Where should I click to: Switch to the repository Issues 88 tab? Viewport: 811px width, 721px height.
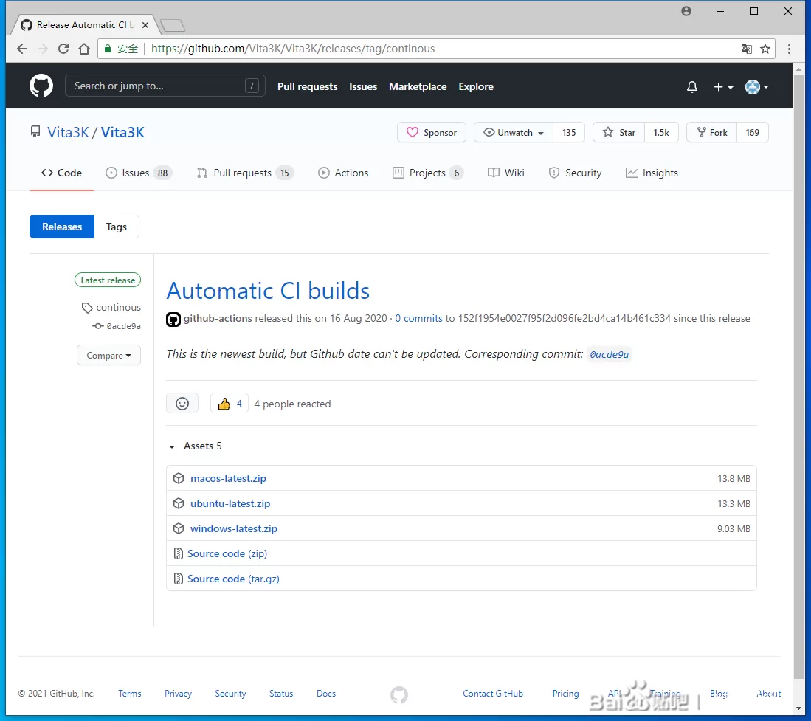(x=139, y=173)
